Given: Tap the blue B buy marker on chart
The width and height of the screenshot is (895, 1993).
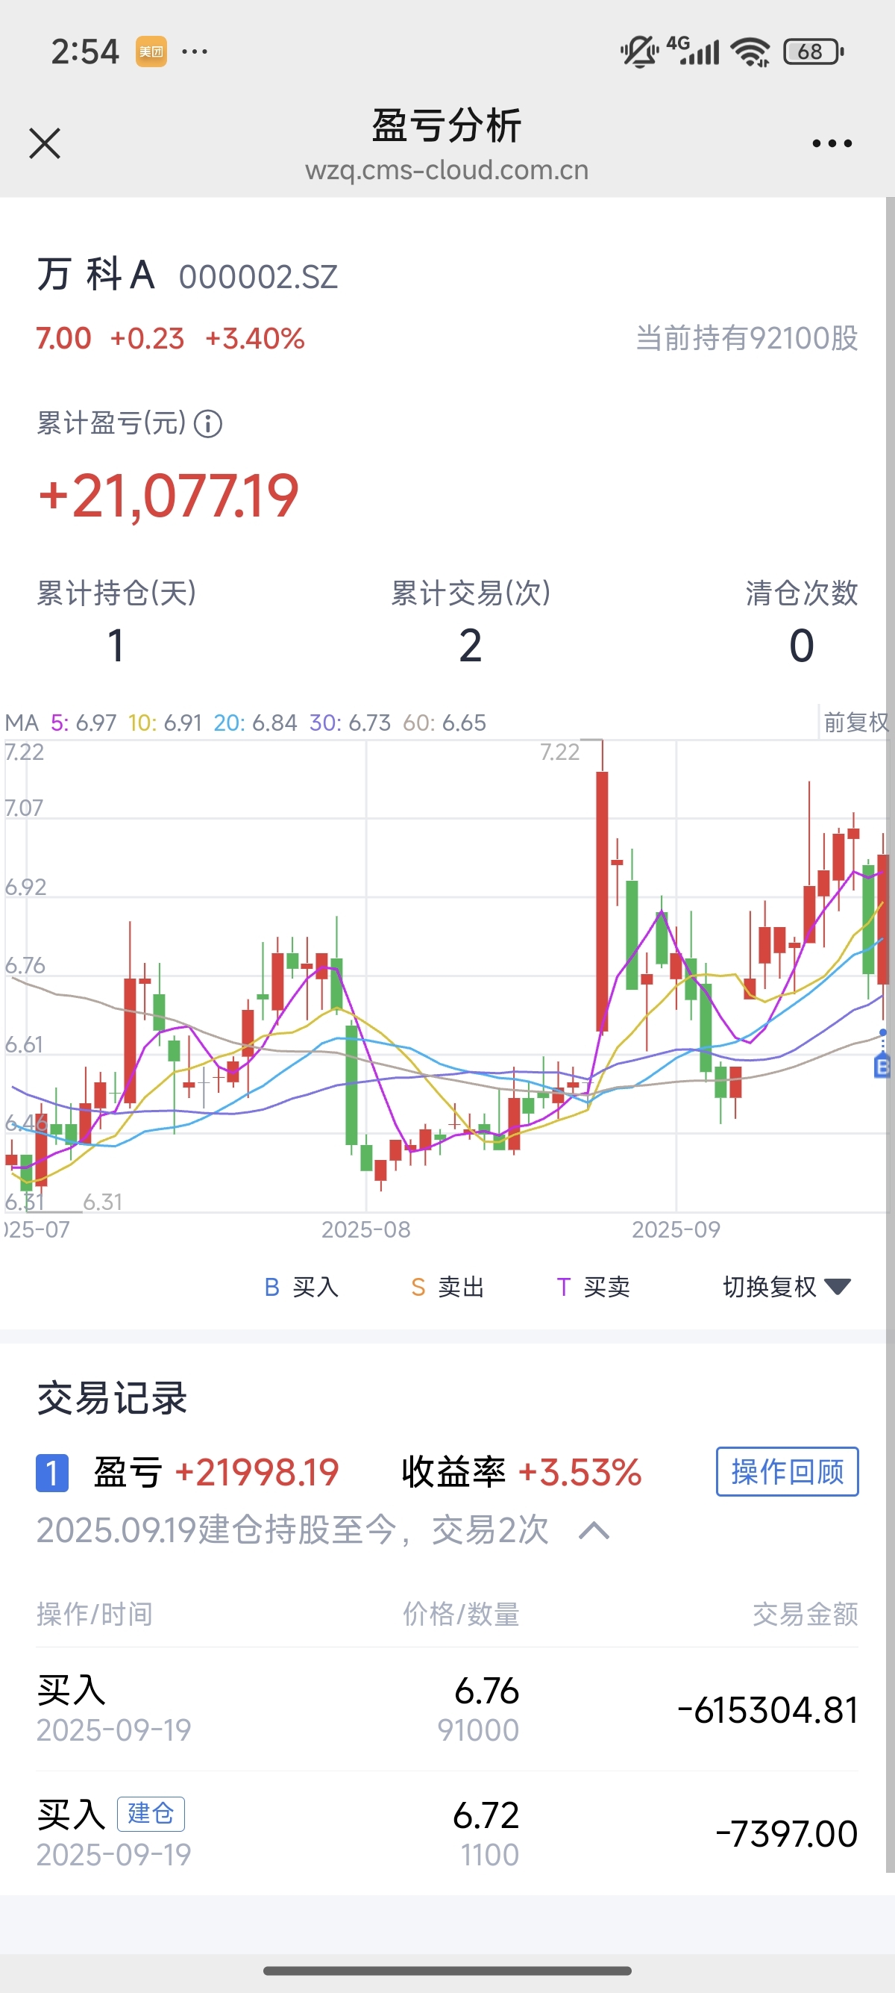Looking at the screenshot, I should tap(882, 1067).
